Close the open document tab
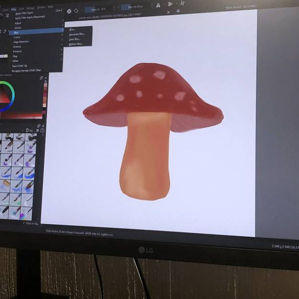 tap(168, 12)
